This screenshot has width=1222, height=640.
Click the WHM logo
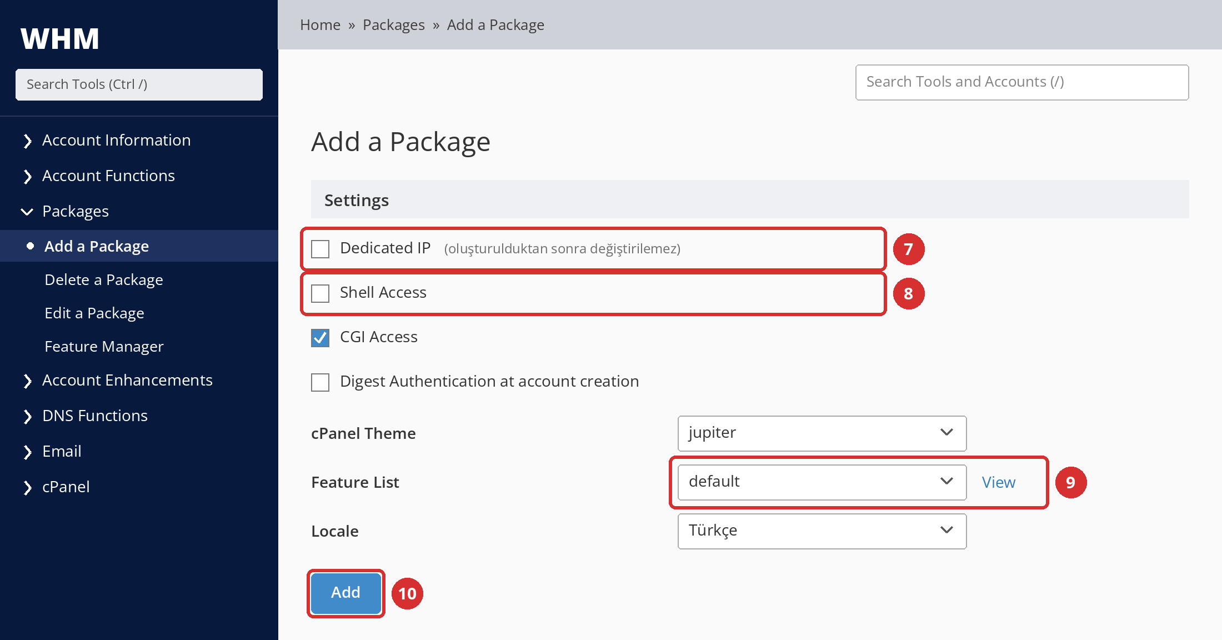coord(60,39)
